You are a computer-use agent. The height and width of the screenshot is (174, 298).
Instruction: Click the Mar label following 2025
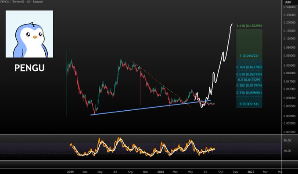pos(85,172)
